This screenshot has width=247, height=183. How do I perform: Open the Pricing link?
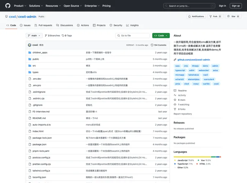click(107, 6)
